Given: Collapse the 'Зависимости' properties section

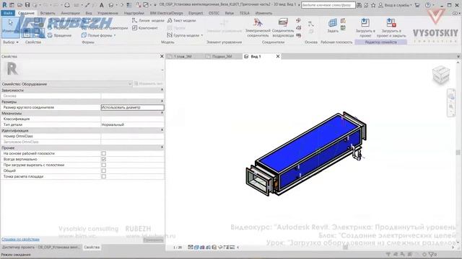Looking at the screenshot, I should tap(162, 90).
